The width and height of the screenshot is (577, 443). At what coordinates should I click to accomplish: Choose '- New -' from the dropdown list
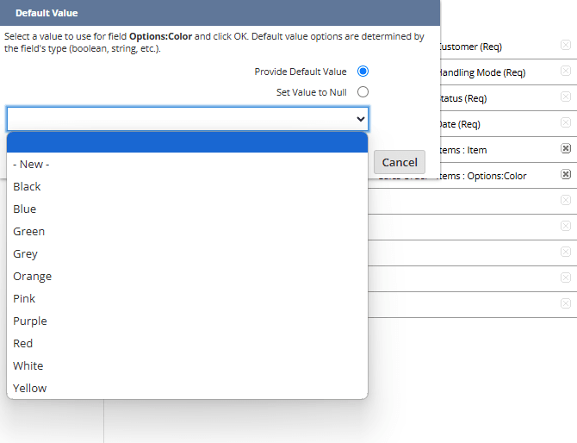click(187, 165)
